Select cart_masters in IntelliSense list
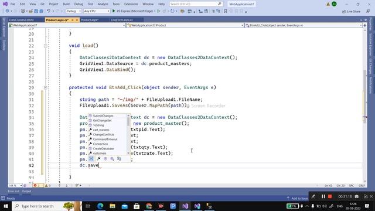The image size is (375, 211). 101,130
